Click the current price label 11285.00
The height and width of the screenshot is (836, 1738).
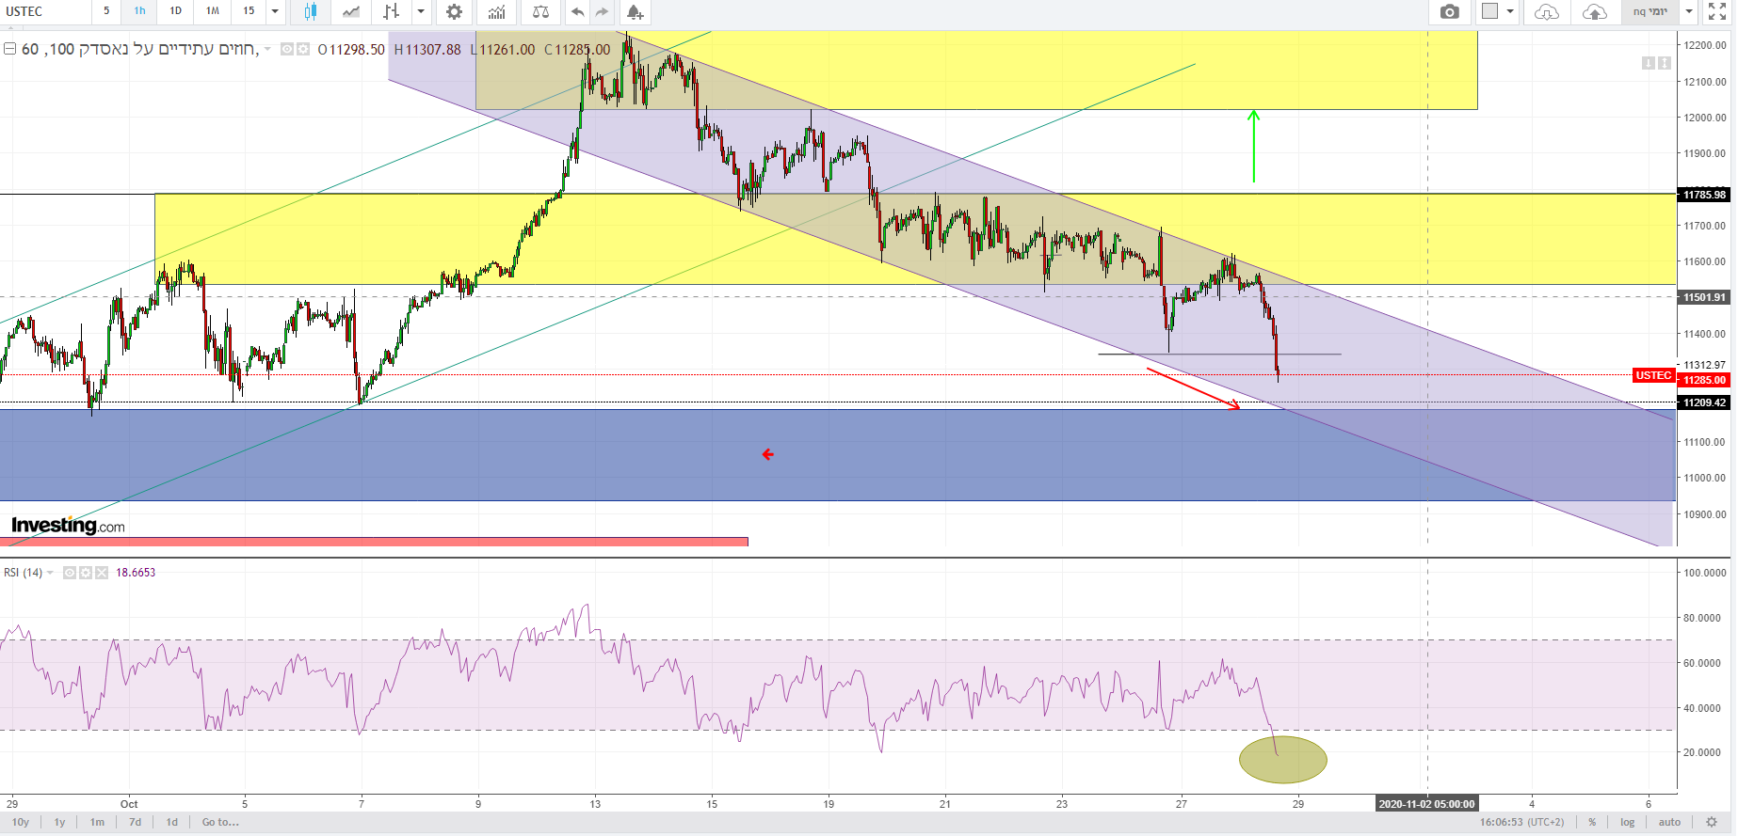click(x=1705, y=380)
